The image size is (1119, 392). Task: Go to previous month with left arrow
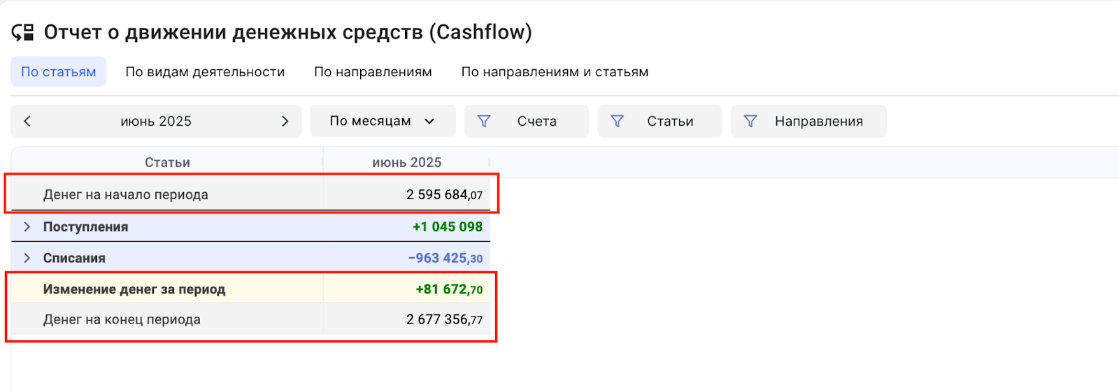click(27, 122)
